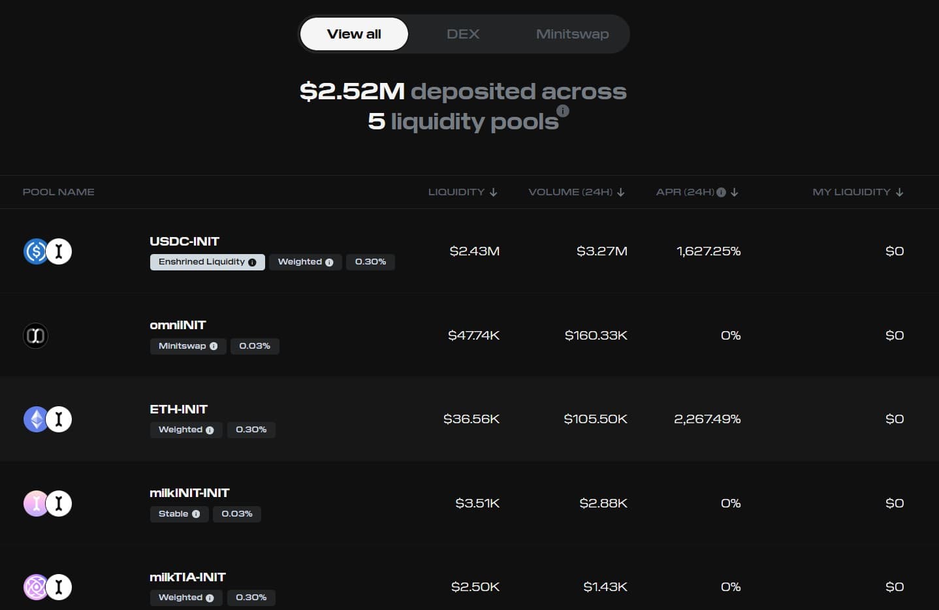The height and width of the screenshot is (610, 939).
Task: Click the milkTIA-INIT pool token pair icon
Action: (47, 587)
